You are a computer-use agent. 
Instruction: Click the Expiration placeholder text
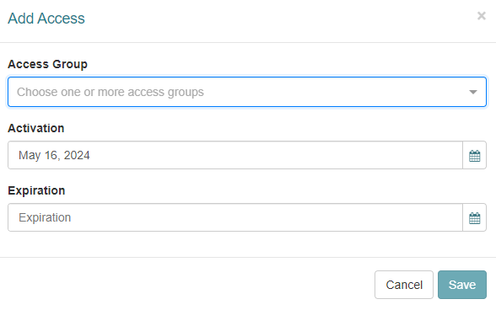(45, 217)
